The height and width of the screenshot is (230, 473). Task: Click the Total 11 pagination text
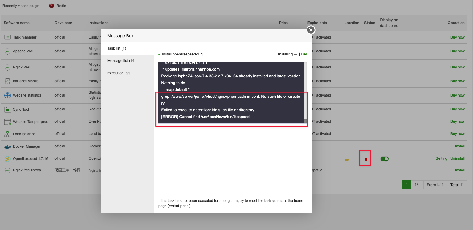457,185
